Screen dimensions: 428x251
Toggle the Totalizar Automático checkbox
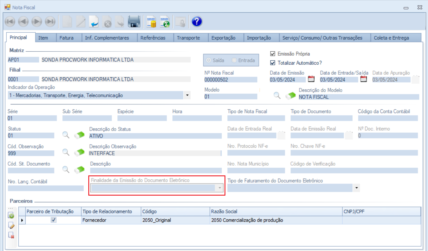click(x=272, y=63)
